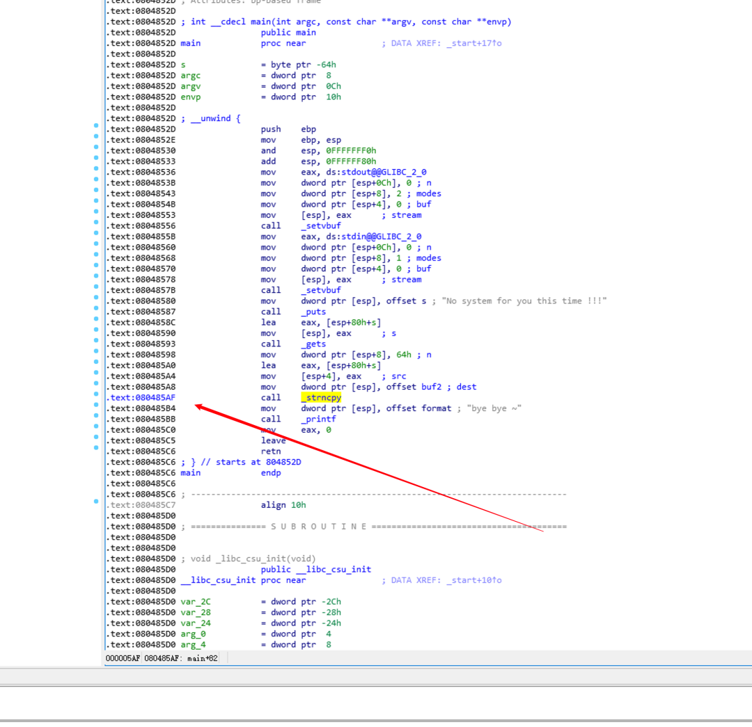Click 'mov [esp], eax ; s' at 08048590
The height and width of the screenshot is (727, 752).
coord(329,333)
